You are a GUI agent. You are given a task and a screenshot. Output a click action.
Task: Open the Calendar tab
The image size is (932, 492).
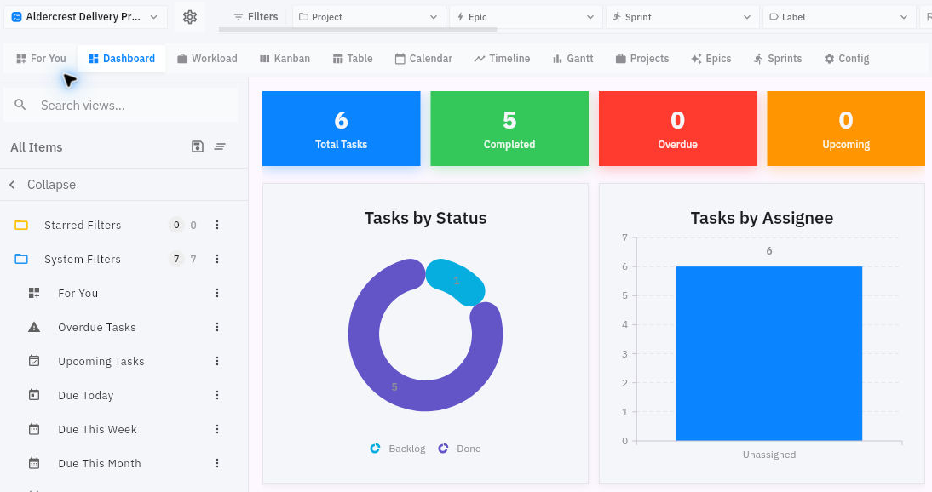click(423, 58)
